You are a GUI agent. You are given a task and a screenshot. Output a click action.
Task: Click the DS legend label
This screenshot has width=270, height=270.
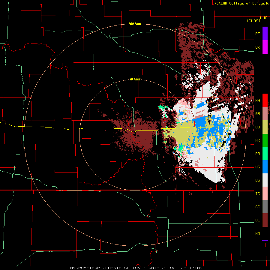(x=257, y=180)
